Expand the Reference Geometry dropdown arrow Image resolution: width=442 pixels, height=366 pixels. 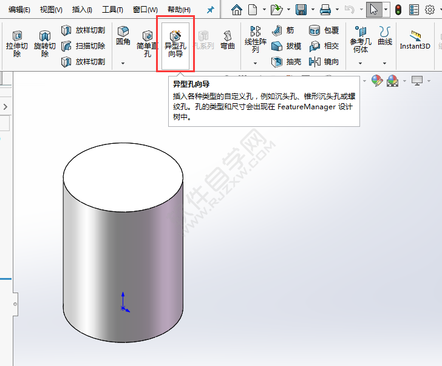tap(360, 63)
